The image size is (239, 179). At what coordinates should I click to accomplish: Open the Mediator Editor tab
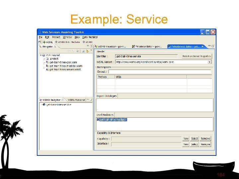[147, 47]
